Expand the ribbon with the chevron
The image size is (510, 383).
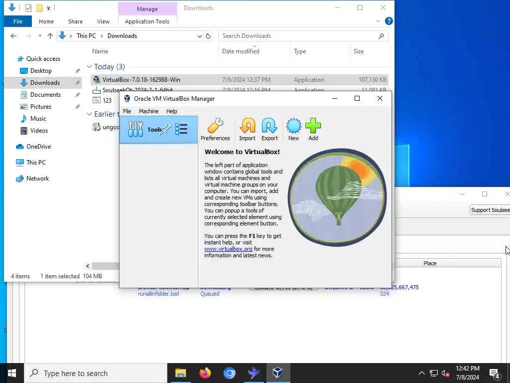(x=378, y=21)
